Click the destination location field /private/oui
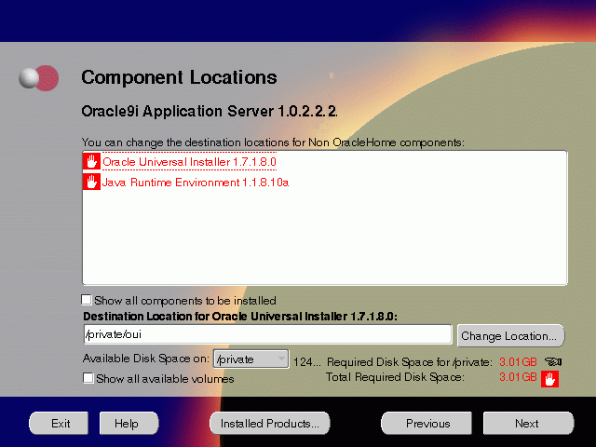This screenshot has height=447, width=596. tap(267, 334)
